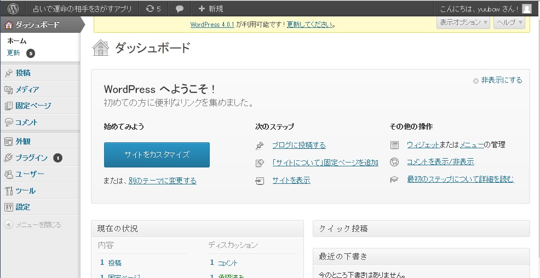540x278 pixels.
Task: Open the 投稿 sidebar menu
Action: click(41, 73)
